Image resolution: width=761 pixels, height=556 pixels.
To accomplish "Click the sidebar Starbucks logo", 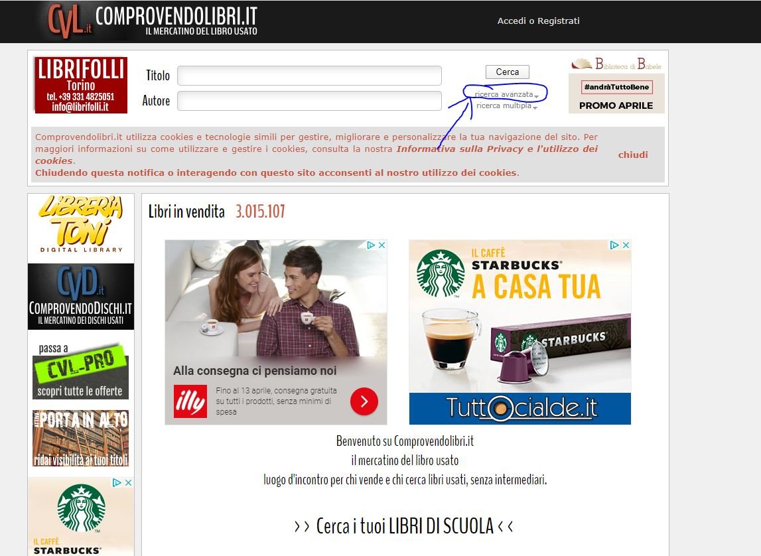I will (x=81, y=508).
